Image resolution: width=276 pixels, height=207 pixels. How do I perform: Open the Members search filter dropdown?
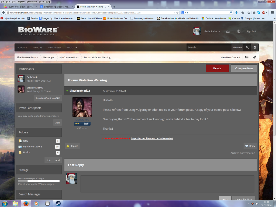click(237, 47)
